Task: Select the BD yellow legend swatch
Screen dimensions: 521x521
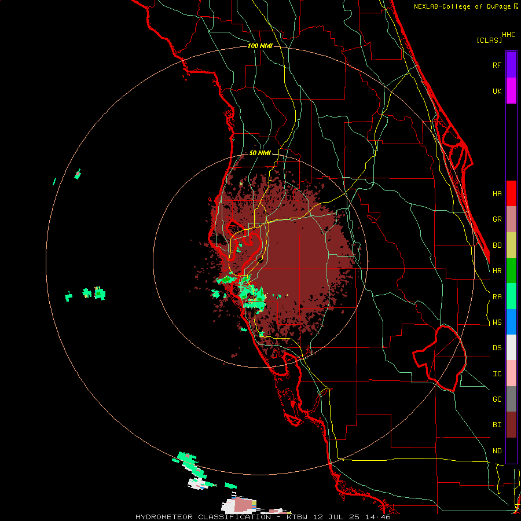Action: tap(511, 245)
